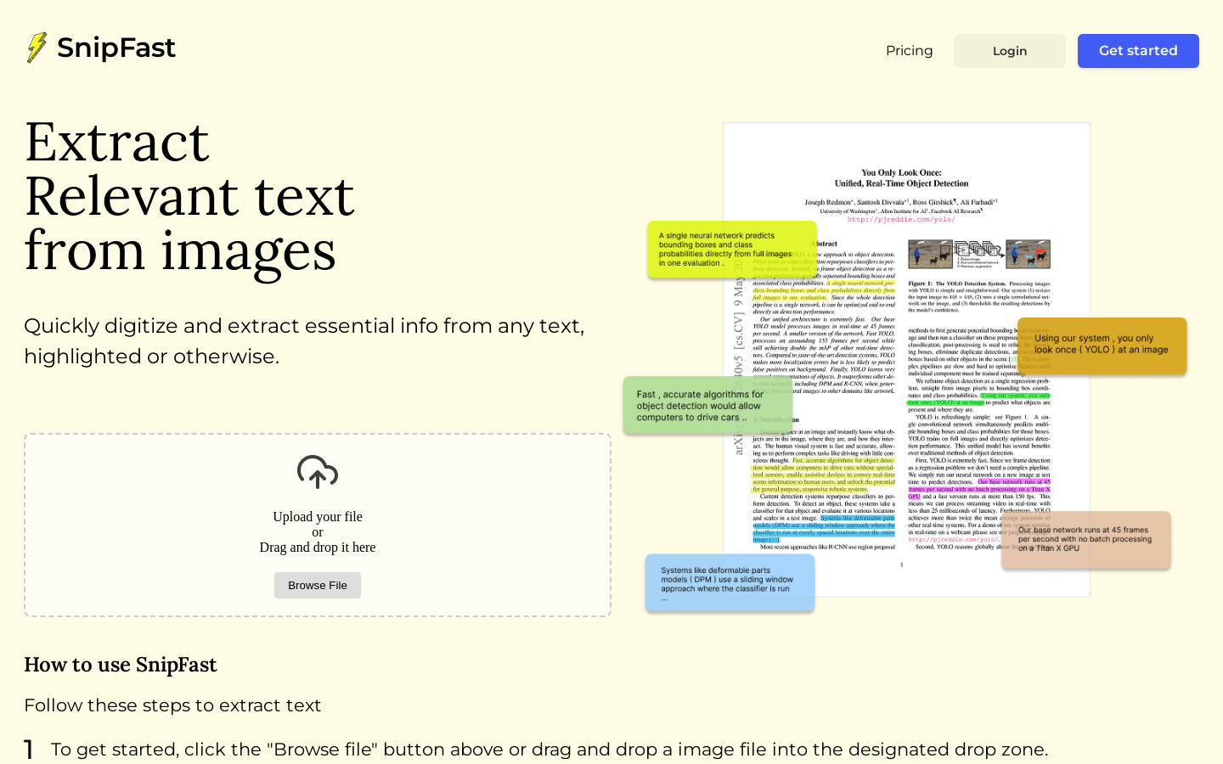Click the 'Upload your file' text in drop zone

[318, 516]
